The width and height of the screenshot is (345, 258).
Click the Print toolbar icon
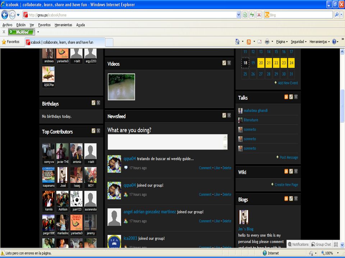point(267,42)
